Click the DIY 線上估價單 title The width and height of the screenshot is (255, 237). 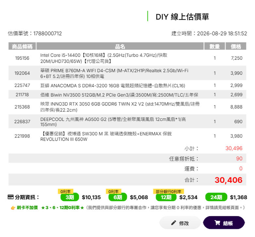click(x=182, y=17)
